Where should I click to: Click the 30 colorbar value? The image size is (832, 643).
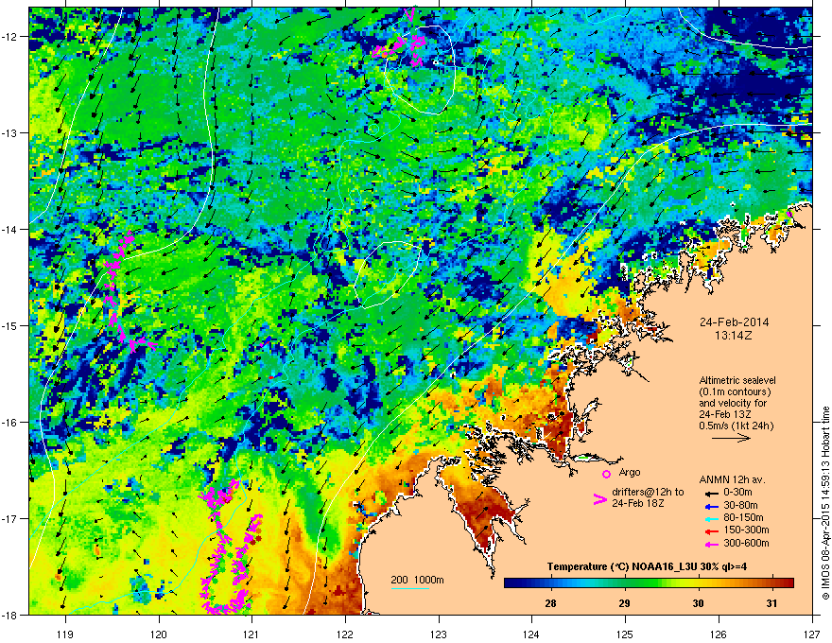(699, 603)
